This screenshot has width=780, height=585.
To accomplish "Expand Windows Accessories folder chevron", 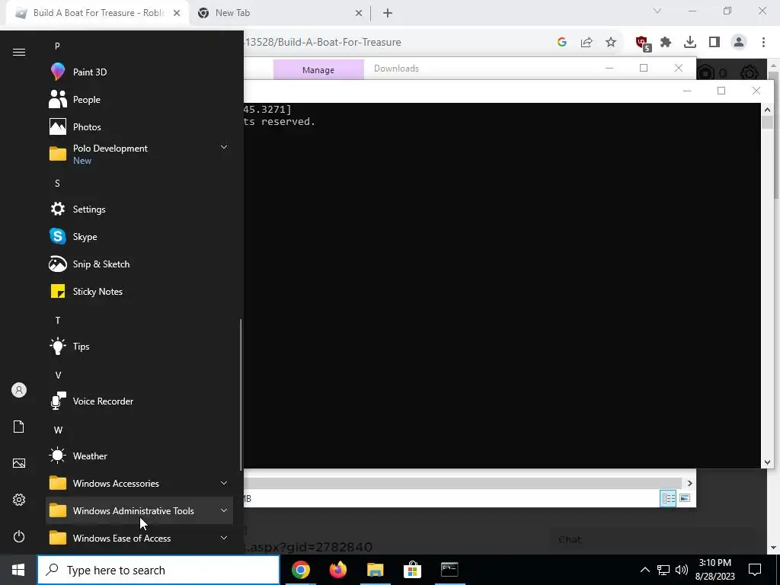I will (x=224, y=483).
